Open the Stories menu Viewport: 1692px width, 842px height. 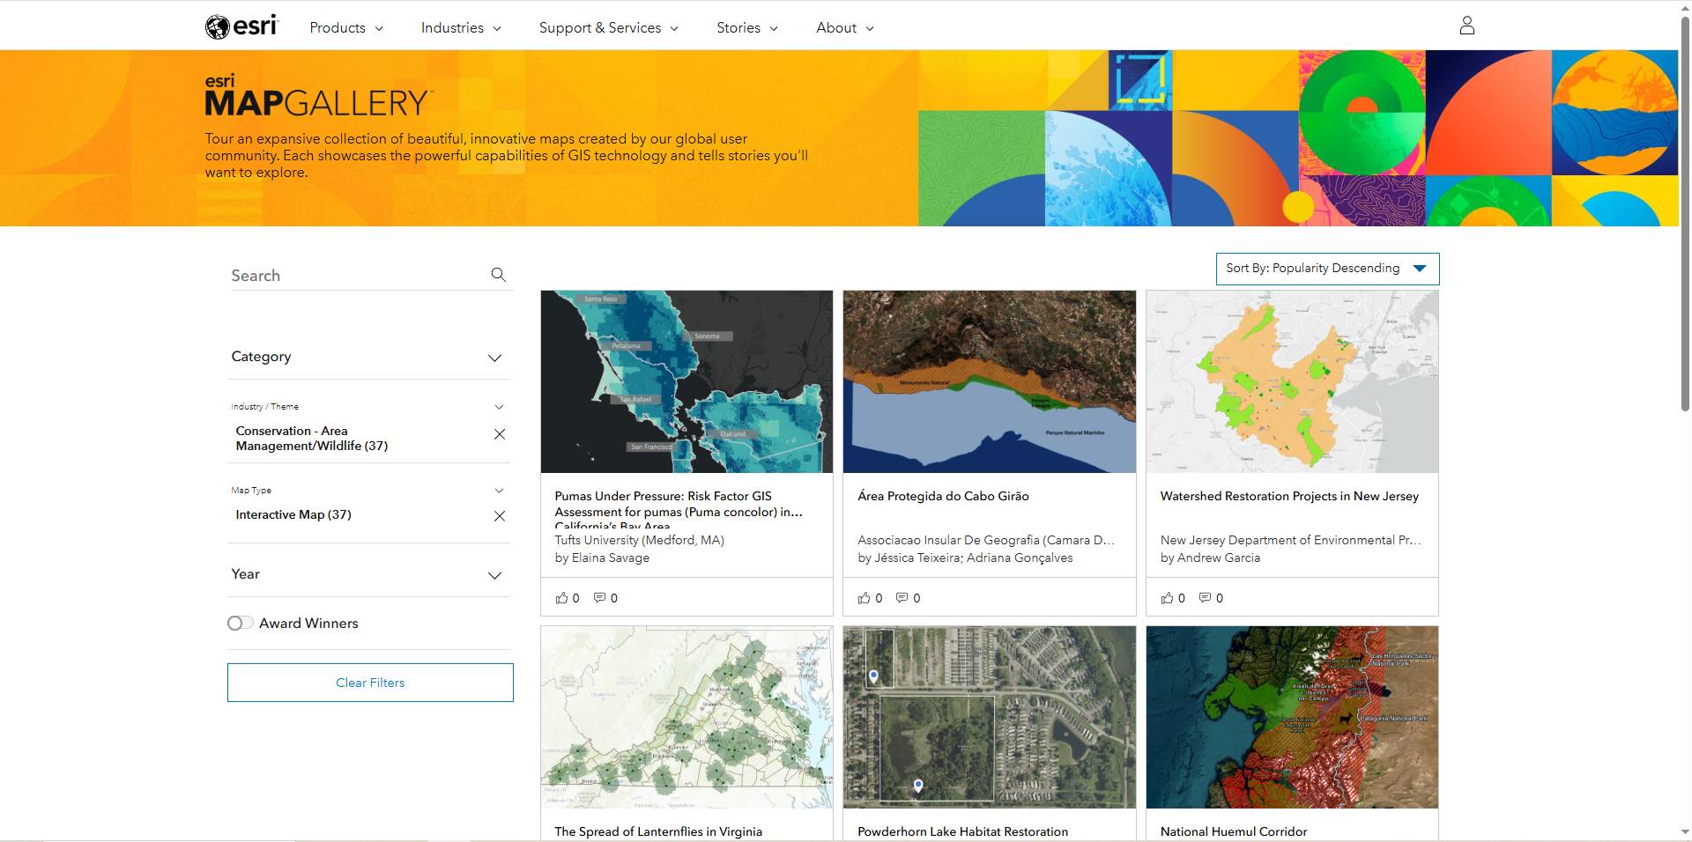747,27
